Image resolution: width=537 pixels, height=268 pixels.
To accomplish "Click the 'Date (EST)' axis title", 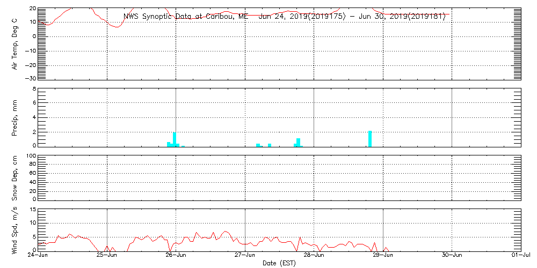I will (x=279, y=263).
